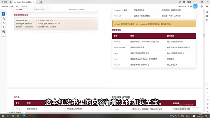Open the copy pages panel icon
This screenshot has height=118, width=210.
point(207,20)
